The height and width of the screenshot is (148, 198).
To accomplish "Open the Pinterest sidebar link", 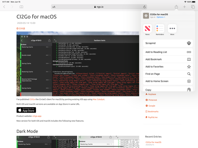I will coord(151,100).
